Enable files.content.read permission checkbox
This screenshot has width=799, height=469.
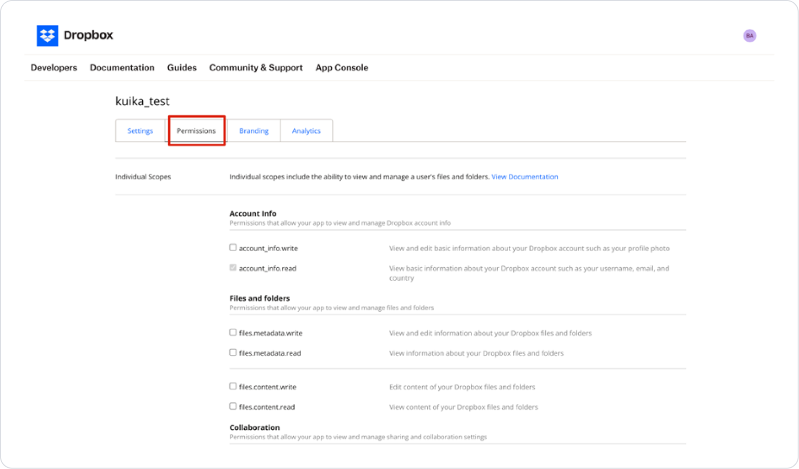[233, 406]
